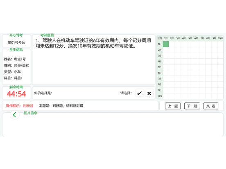The height and width of the screenshot is (169, 226).
Task: Click the 剩余时间 section label
Action: (16, 87)
